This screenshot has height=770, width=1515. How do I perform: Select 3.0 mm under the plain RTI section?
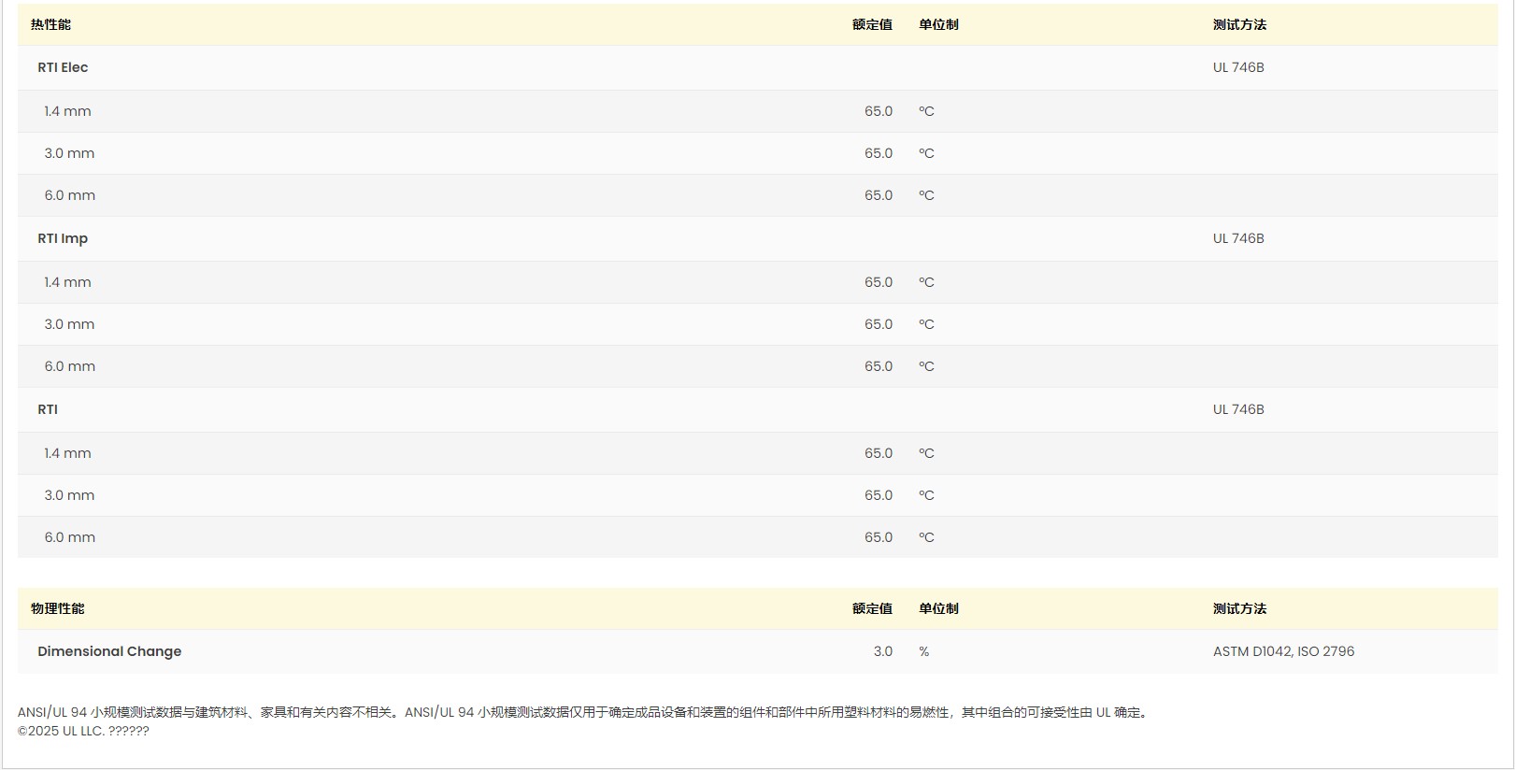pos(69,495)
